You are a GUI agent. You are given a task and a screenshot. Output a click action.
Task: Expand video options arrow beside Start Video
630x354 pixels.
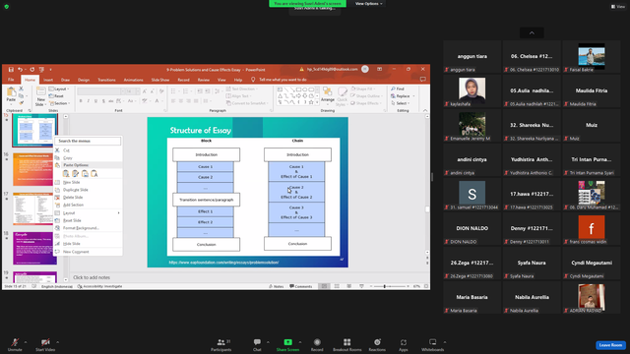point(57,342)
